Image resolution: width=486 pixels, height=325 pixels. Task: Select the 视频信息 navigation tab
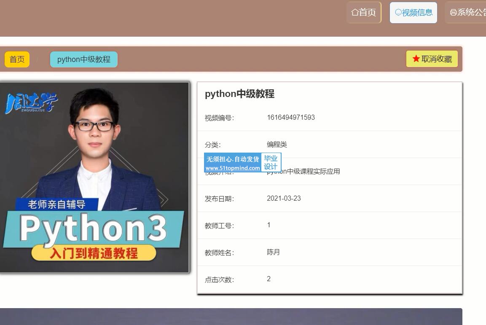pos(414,12)
